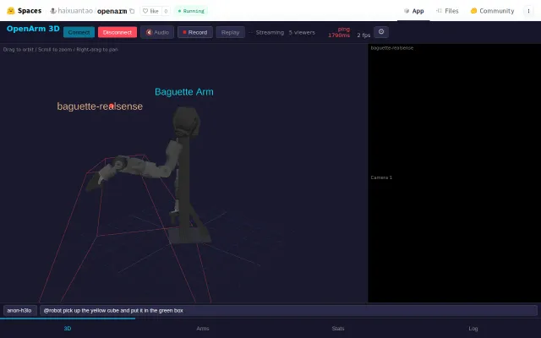This screenshot has width=541, height=338.
Task: Click the Camera 1 feed panel
Action: (454, 238)
